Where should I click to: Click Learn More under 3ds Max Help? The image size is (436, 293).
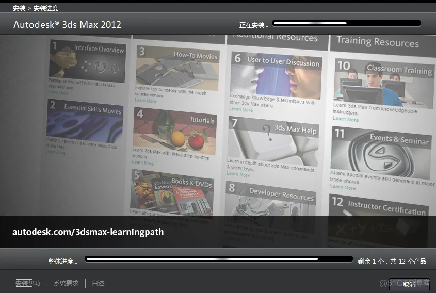[x=238, y=174]
